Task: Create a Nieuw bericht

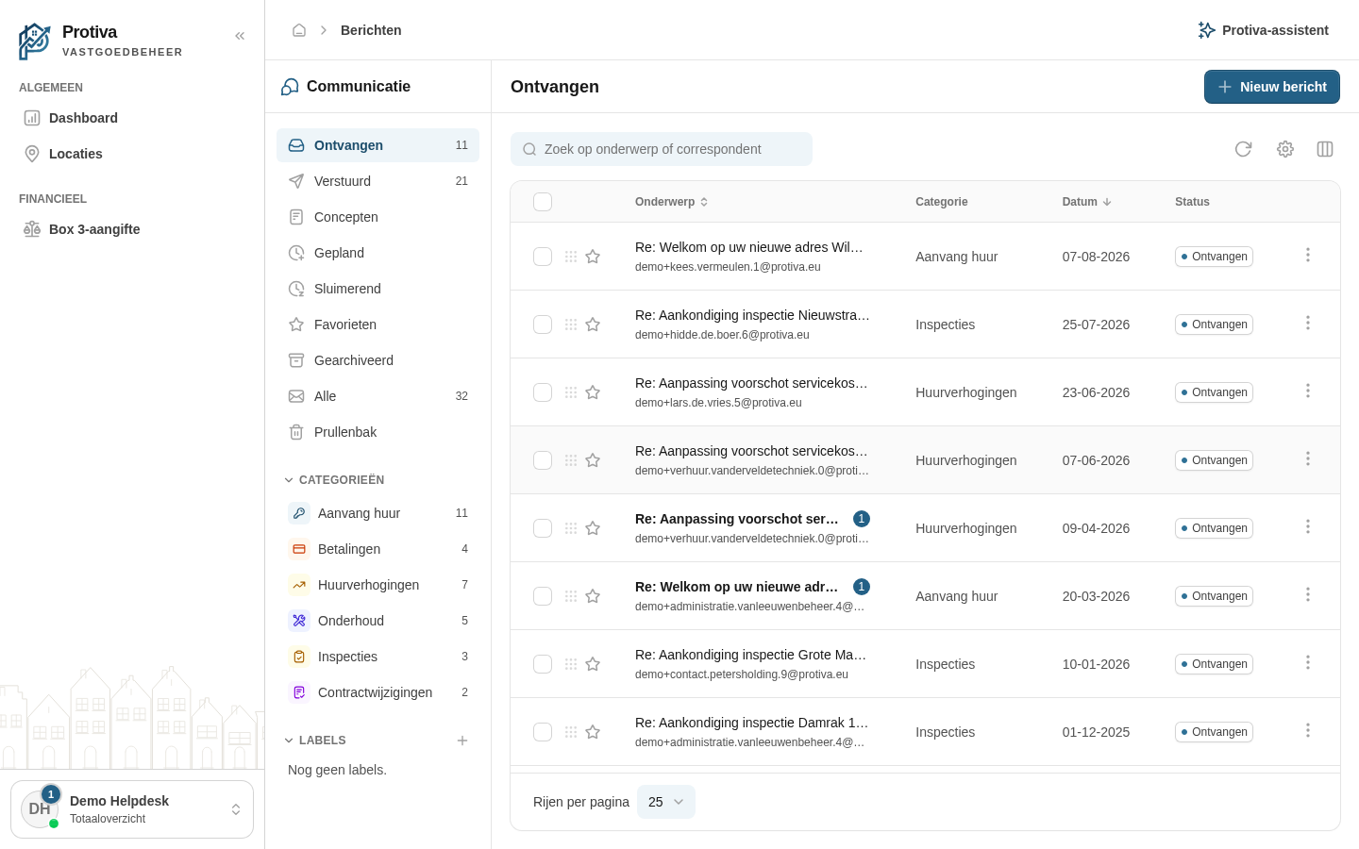Action: point(1272,87)
